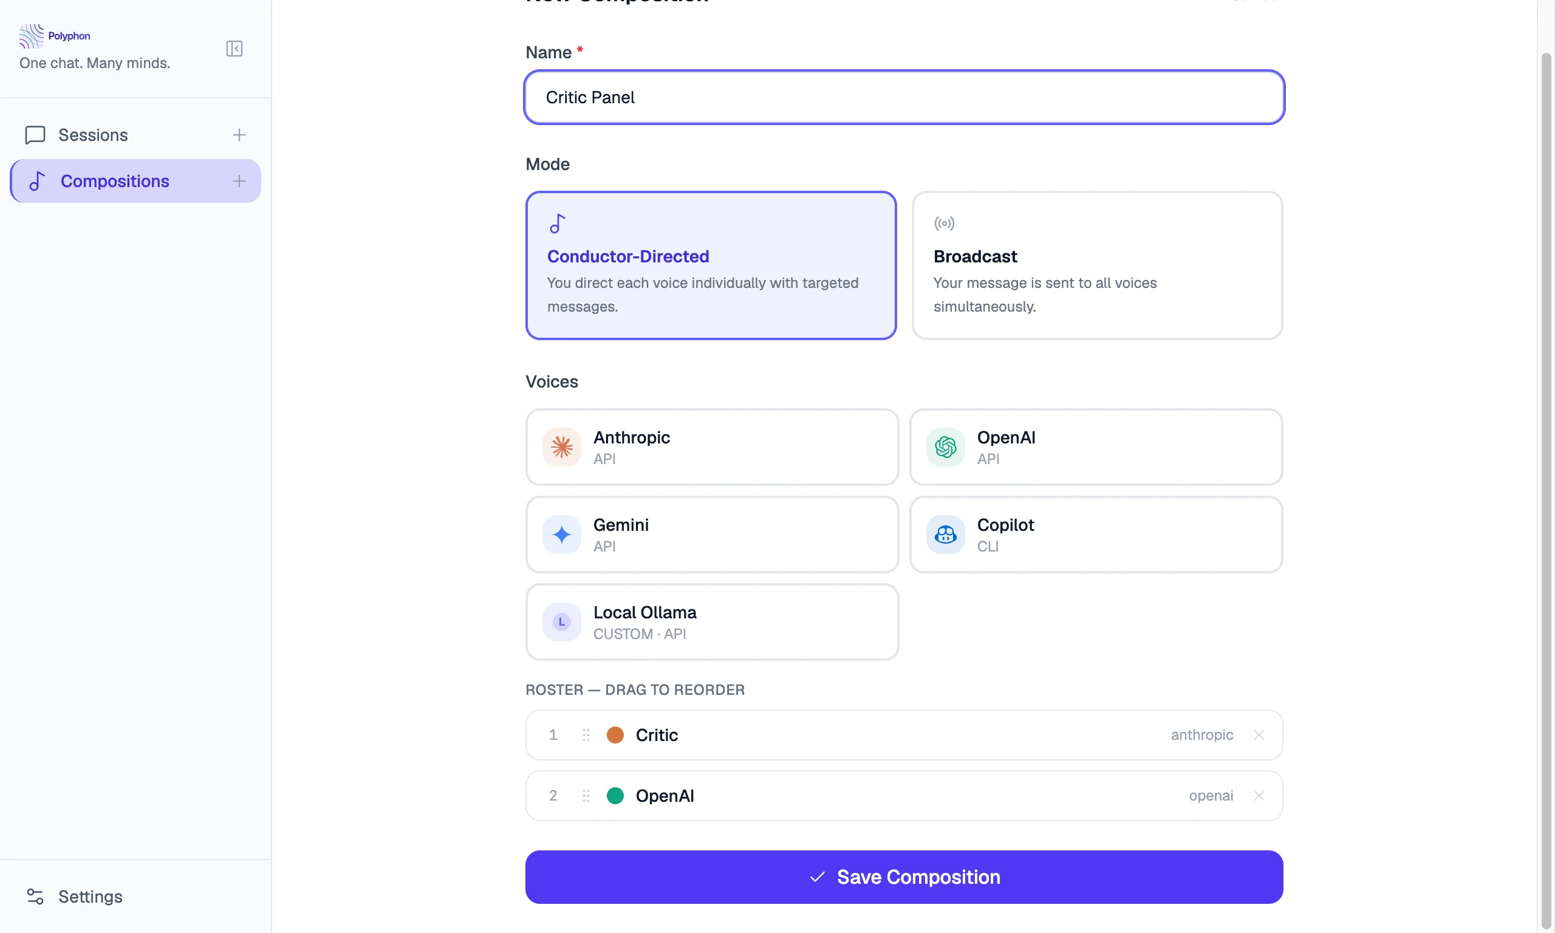The height and width of the screenshot is (933, 1555).
Task: Open Settings in the sidebar
Action: pos(90,897)
